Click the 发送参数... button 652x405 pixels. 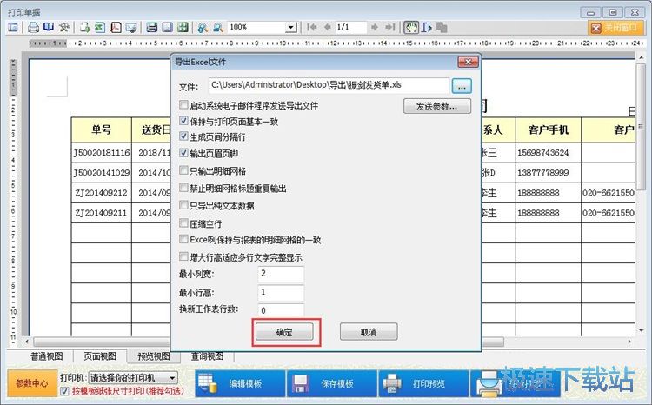(437, 106)
